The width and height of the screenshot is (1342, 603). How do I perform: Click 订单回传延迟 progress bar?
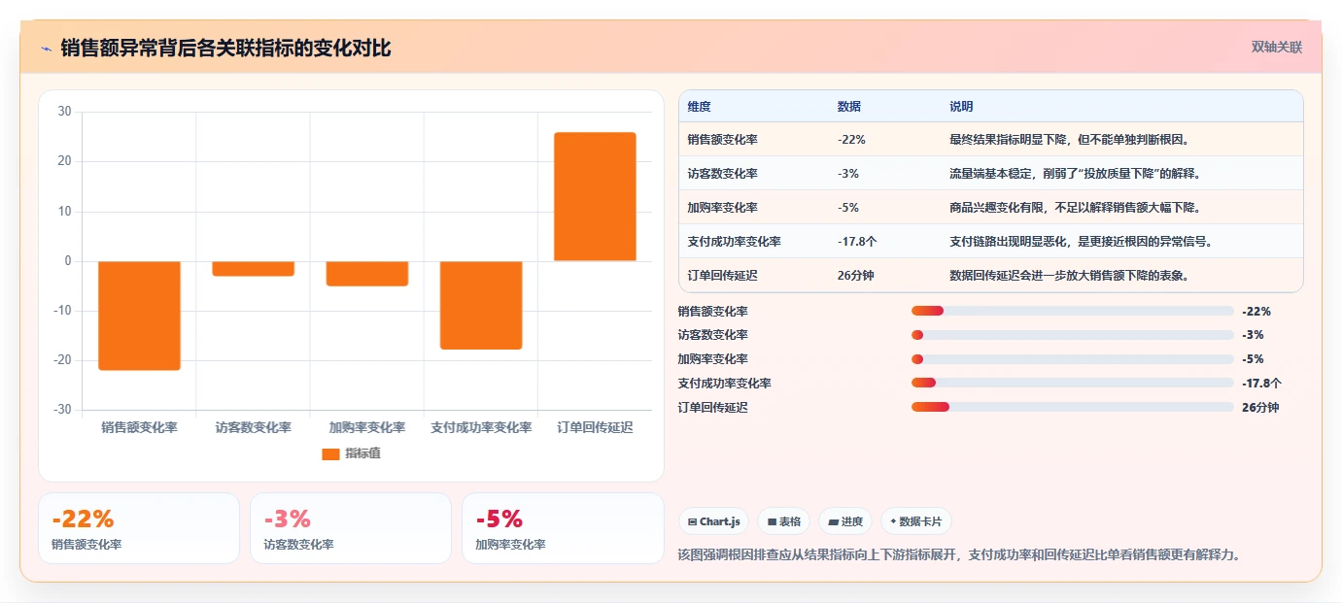click(x=1072, y=407)
